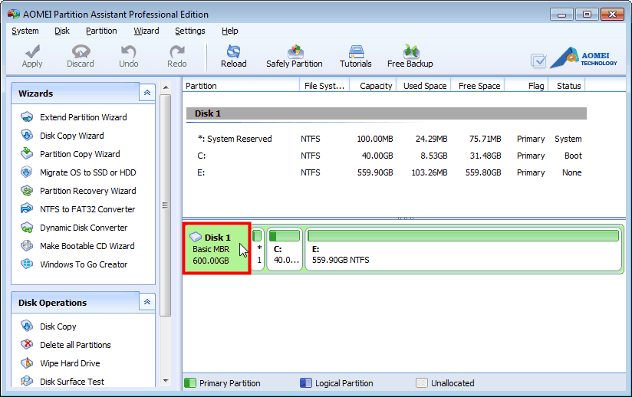632x397 pixels.
Task: Click the Partition Copy Wizard icon
Action: 27,154
